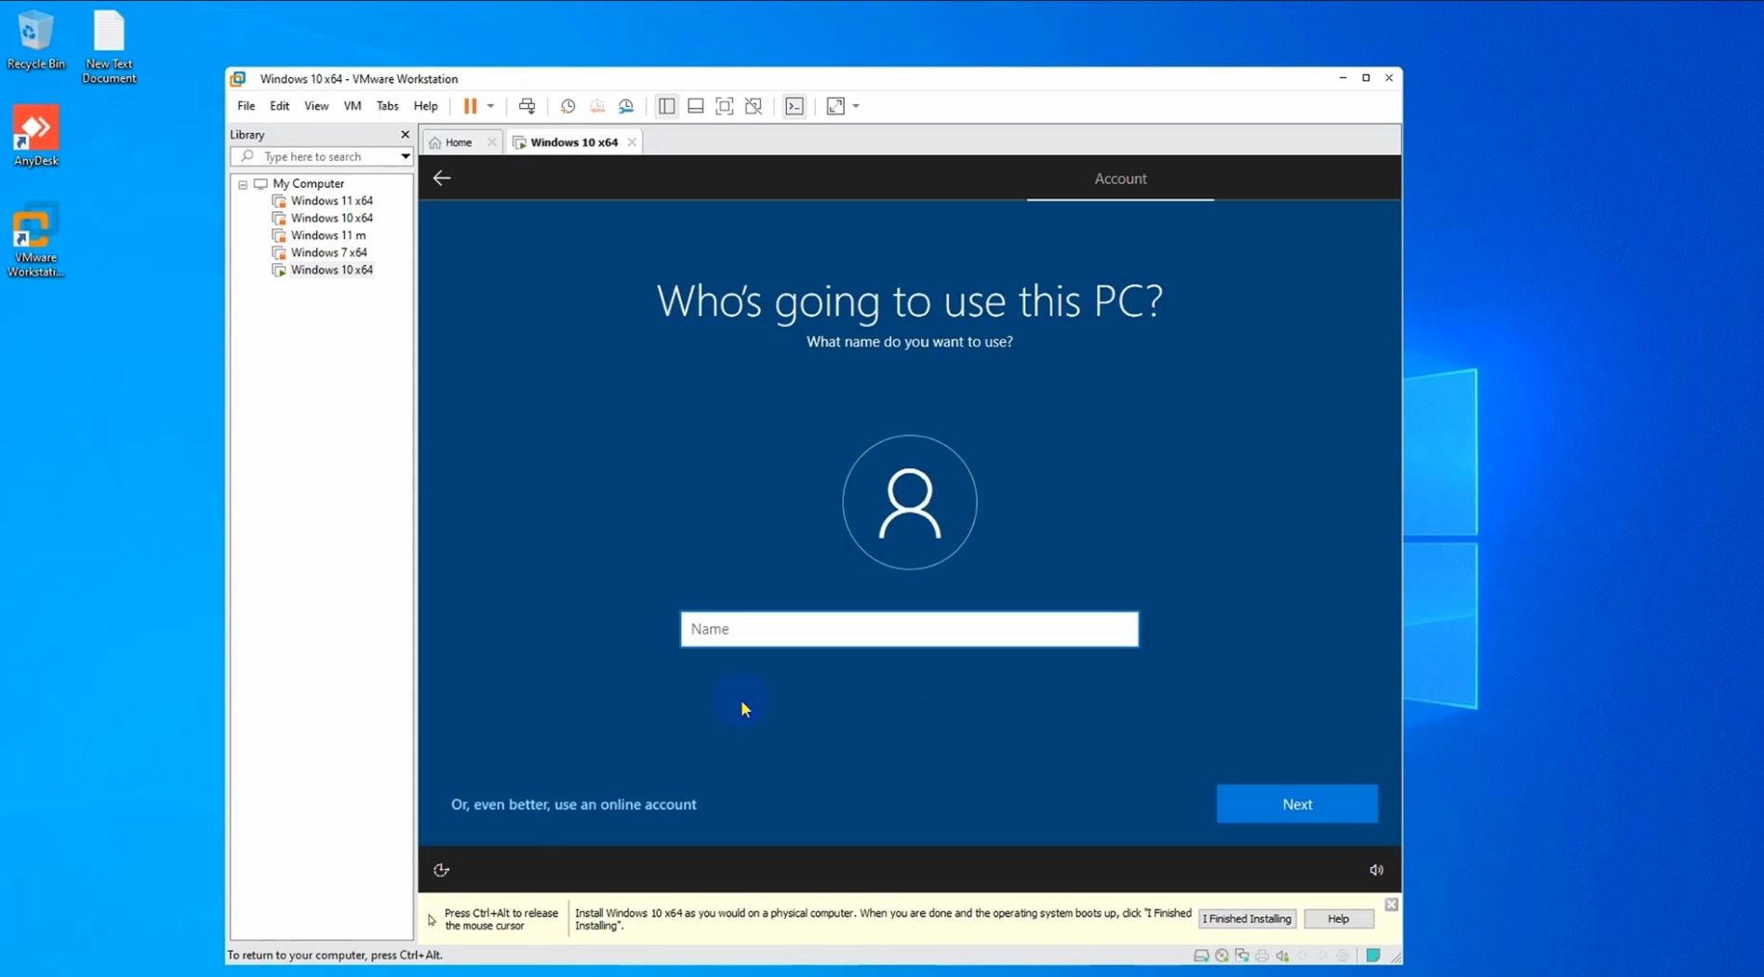
Task: Toggle the library sidebar panel view
Action: point(667,106)
